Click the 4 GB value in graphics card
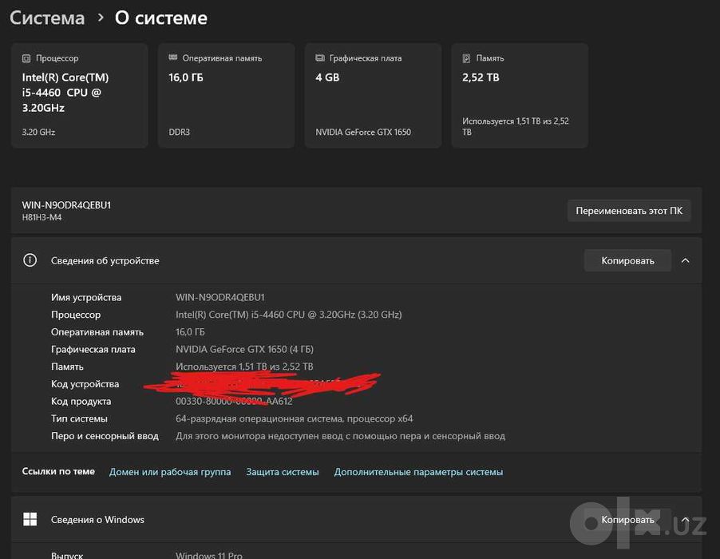720x559 pixels. 327,77
